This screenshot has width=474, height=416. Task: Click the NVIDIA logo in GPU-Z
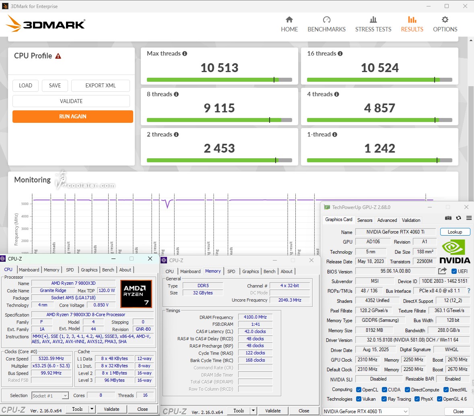tap(454, 251)
